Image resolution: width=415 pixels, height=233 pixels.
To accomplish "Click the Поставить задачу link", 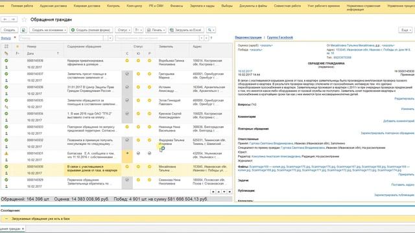I will (x=403, y=184).
